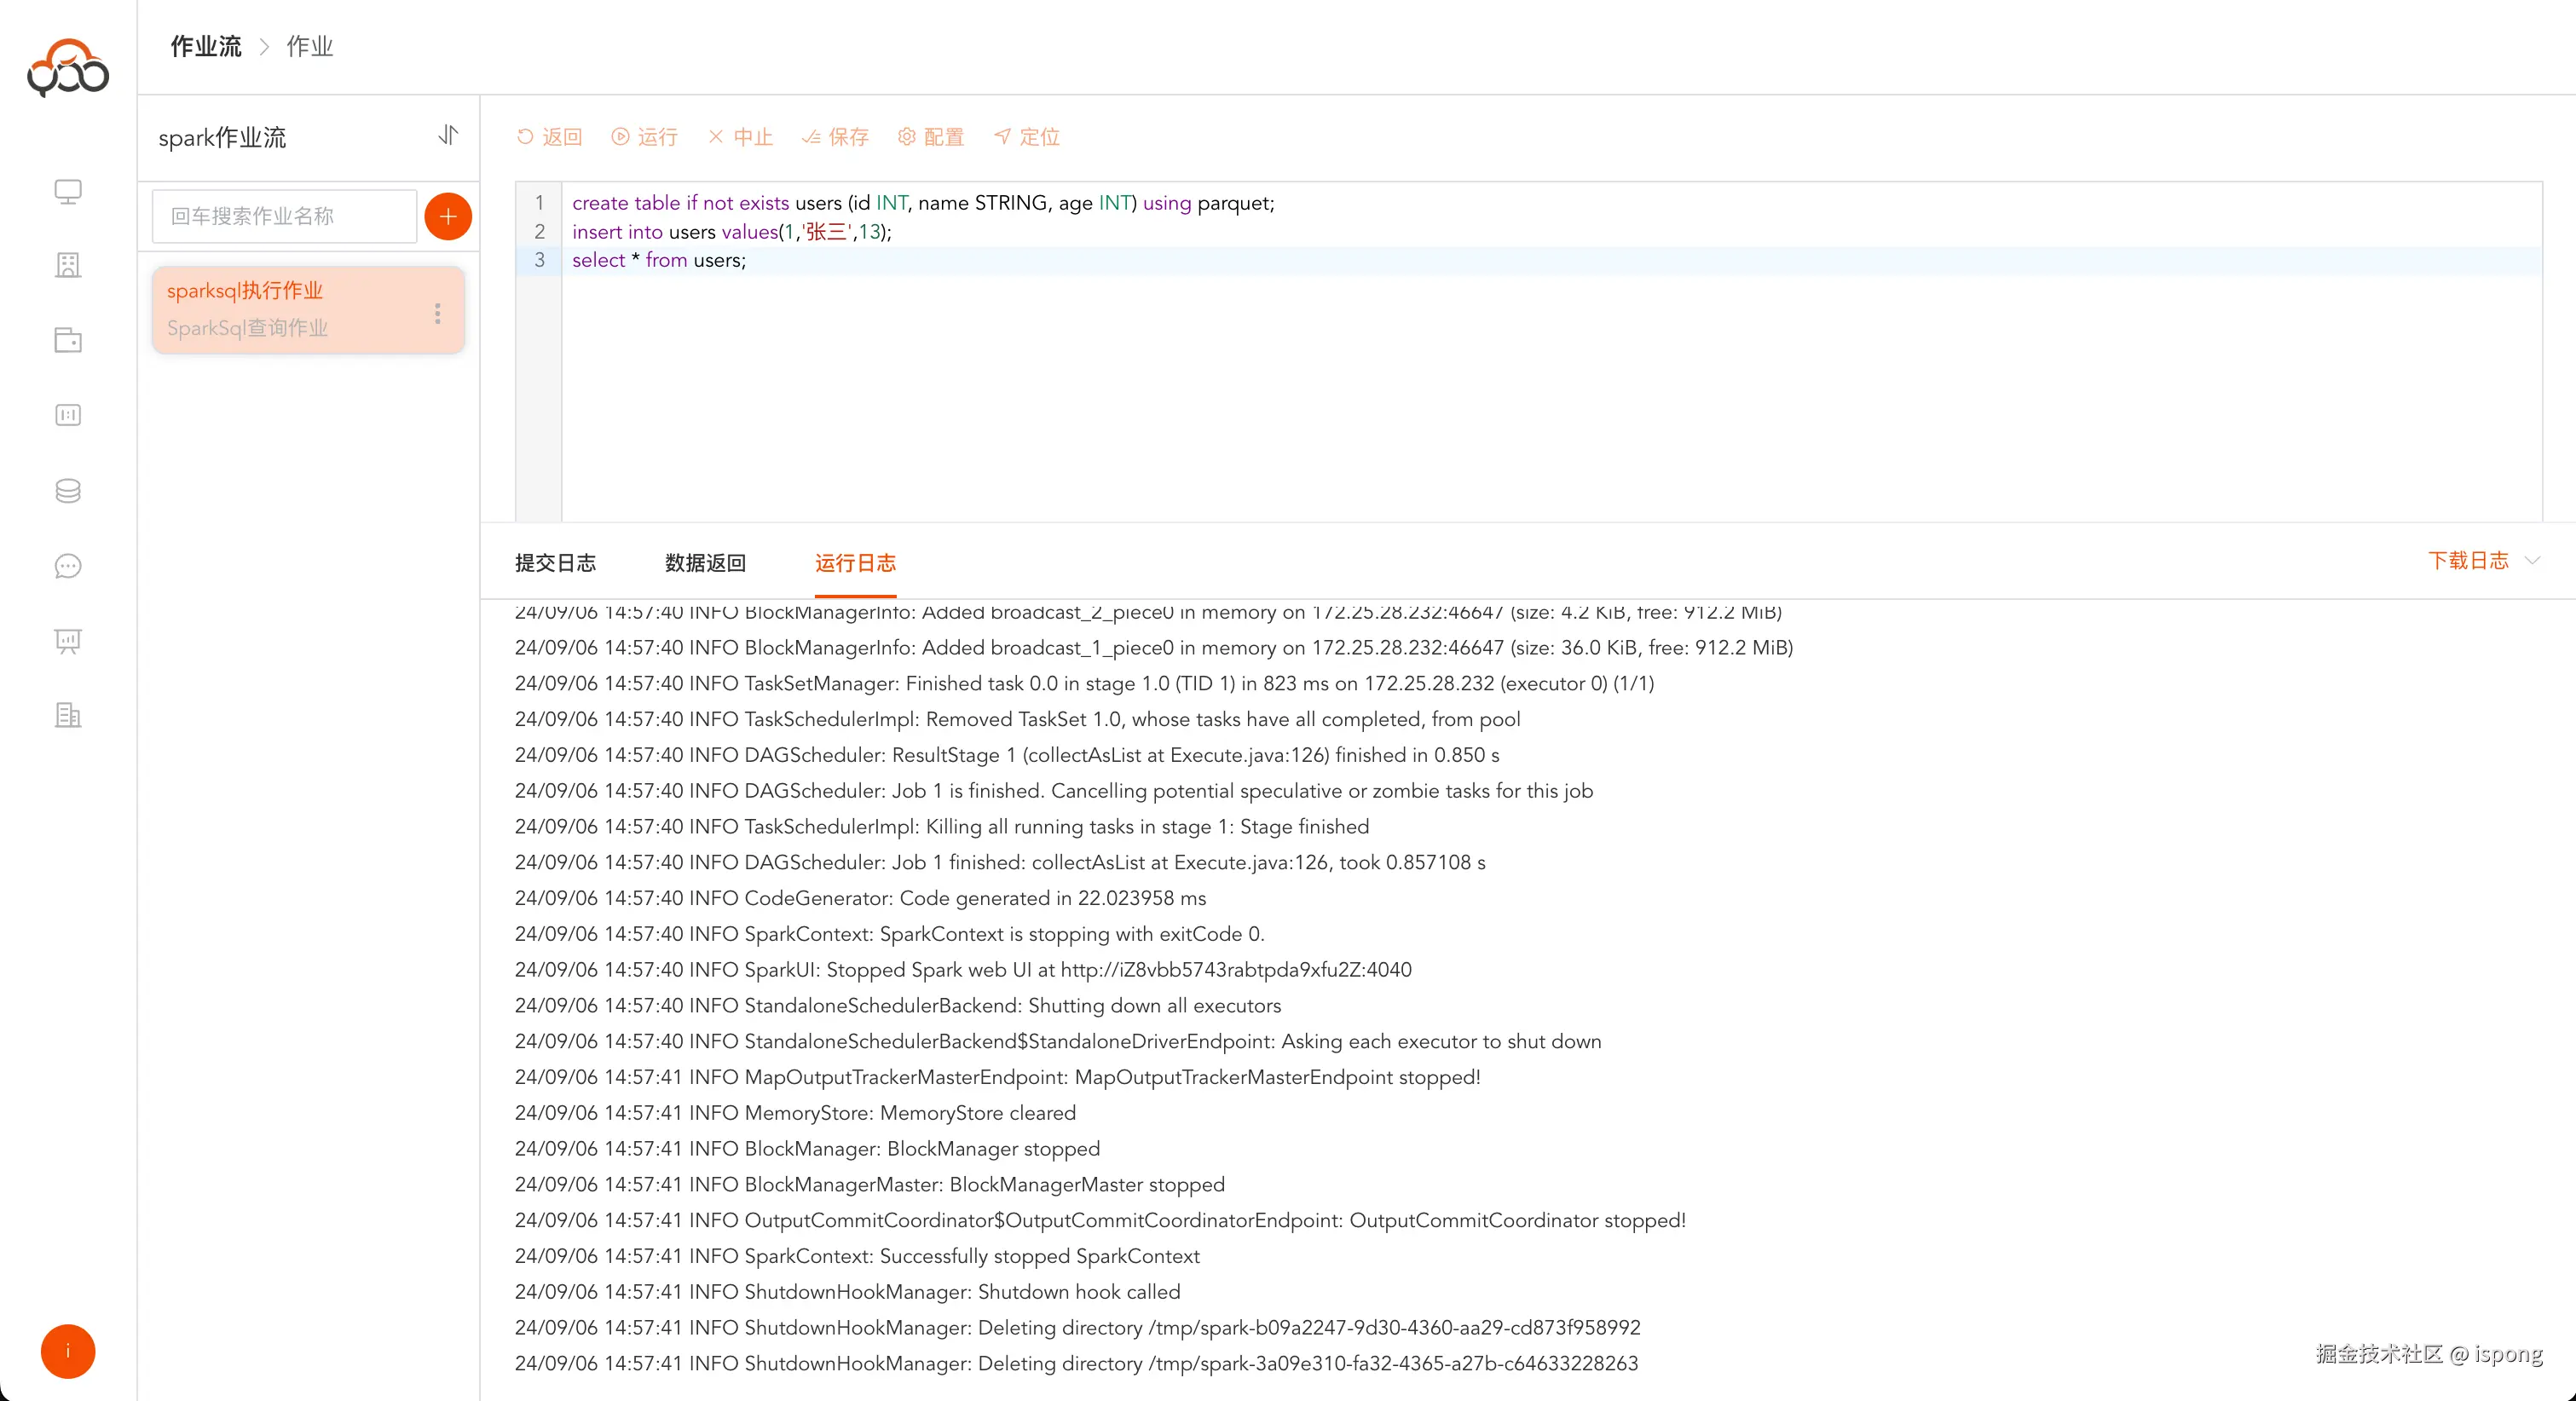
Task: Open the presentation board sidebar icon
Action: tap(68, 641)
